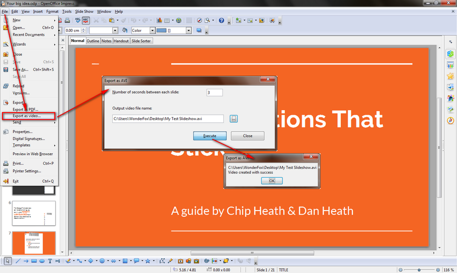Toggle the selection arrow tool

click(x=8, y=261)
